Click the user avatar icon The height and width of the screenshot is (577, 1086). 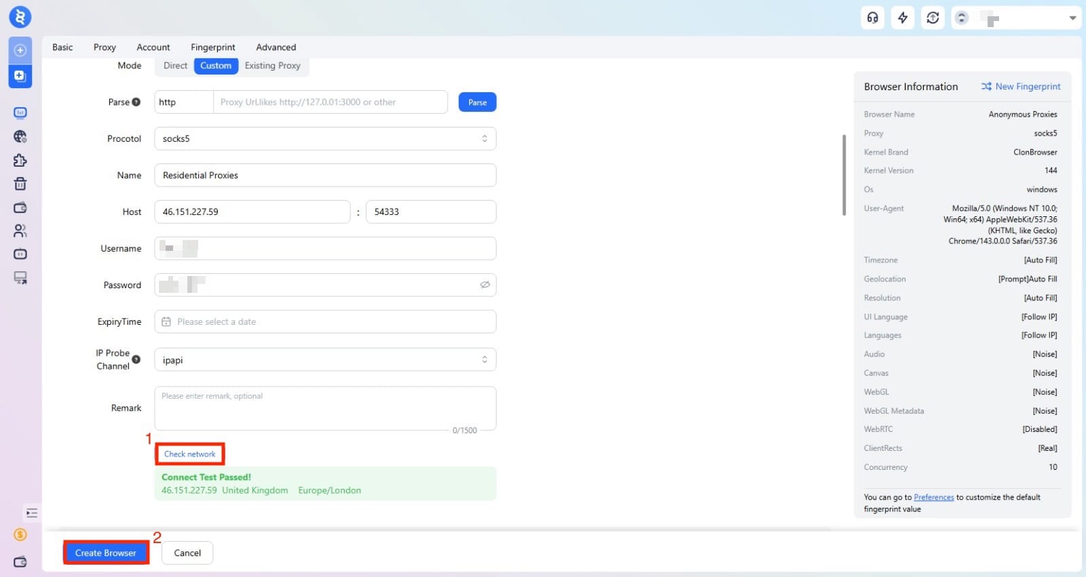962,18
